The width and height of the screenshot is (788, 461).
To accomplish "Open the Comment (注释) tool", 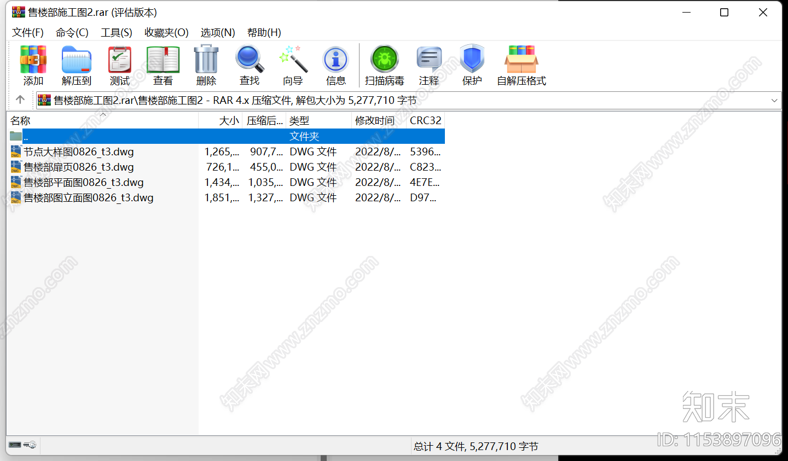I will [429, 60].
